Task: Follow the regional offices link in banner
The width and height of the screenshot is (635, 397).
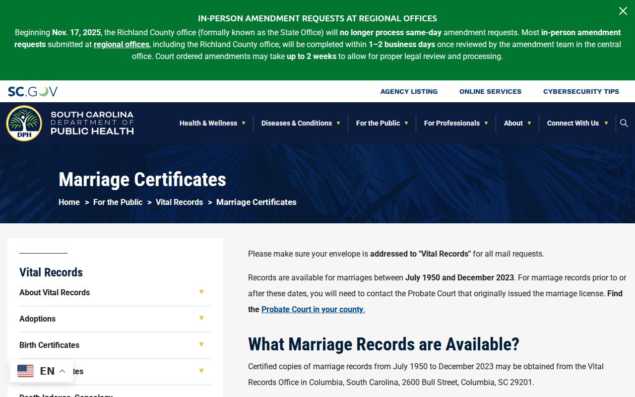Action: tap(122, 44)
